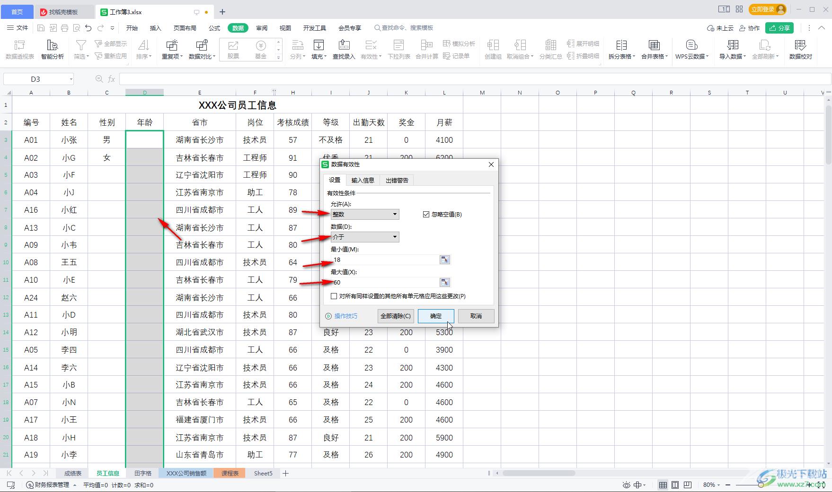Open the Data condition dropdown
The width and height of the screenshot is (832, 492).
(365, 237)
